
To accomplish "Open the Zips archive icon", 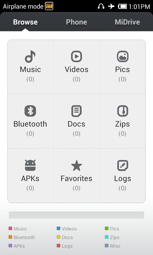I will [123, 111].
